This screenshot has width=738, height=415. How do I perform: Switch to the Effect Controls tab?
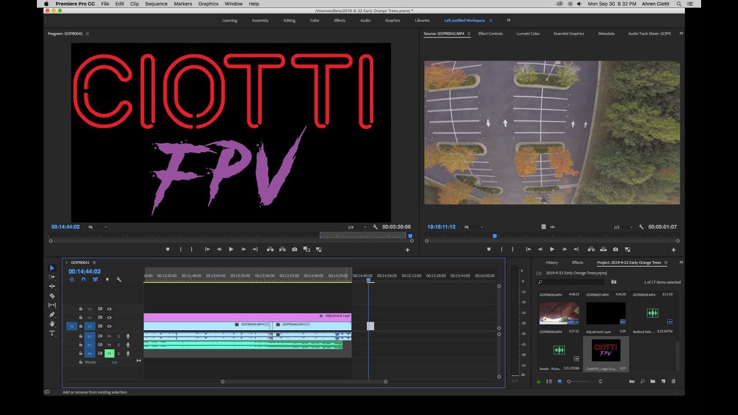pyautogui.click(x=491, y=34)
